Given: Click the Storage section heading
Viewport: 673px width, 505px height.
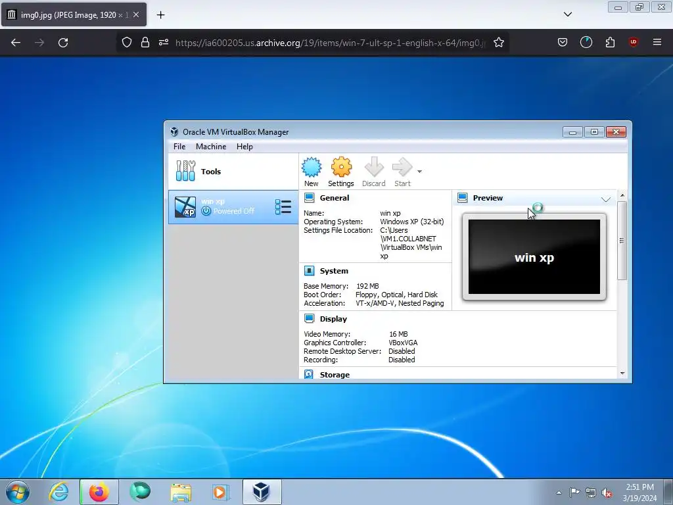Looking at the screenshot, I should [335, 374].
